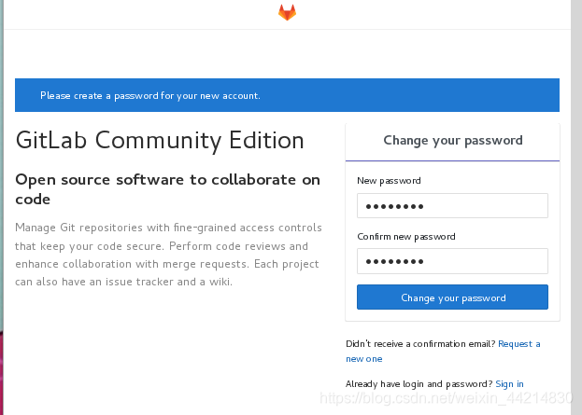Click the 'Open source software to collaborate' subheading
The image size is (582, 415).
pyautogui.click(x=168, y=189)
